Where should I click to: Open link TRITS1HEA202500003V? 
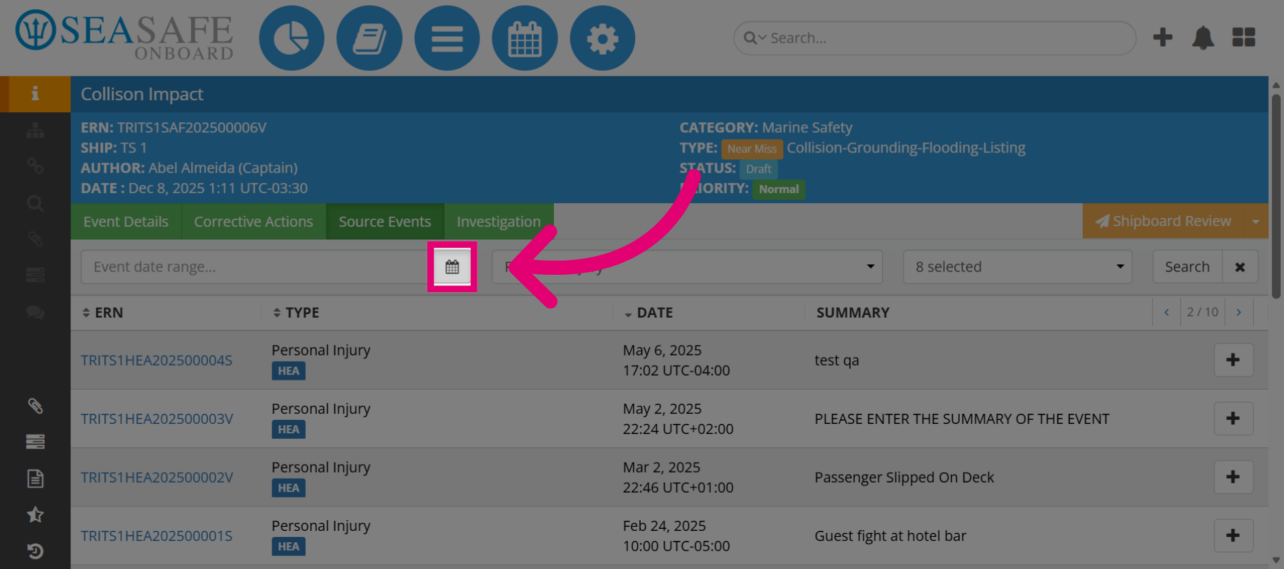(x=156, y=419)
